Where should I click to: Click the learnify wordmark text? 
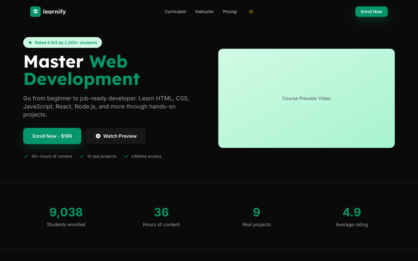[54, 12]
